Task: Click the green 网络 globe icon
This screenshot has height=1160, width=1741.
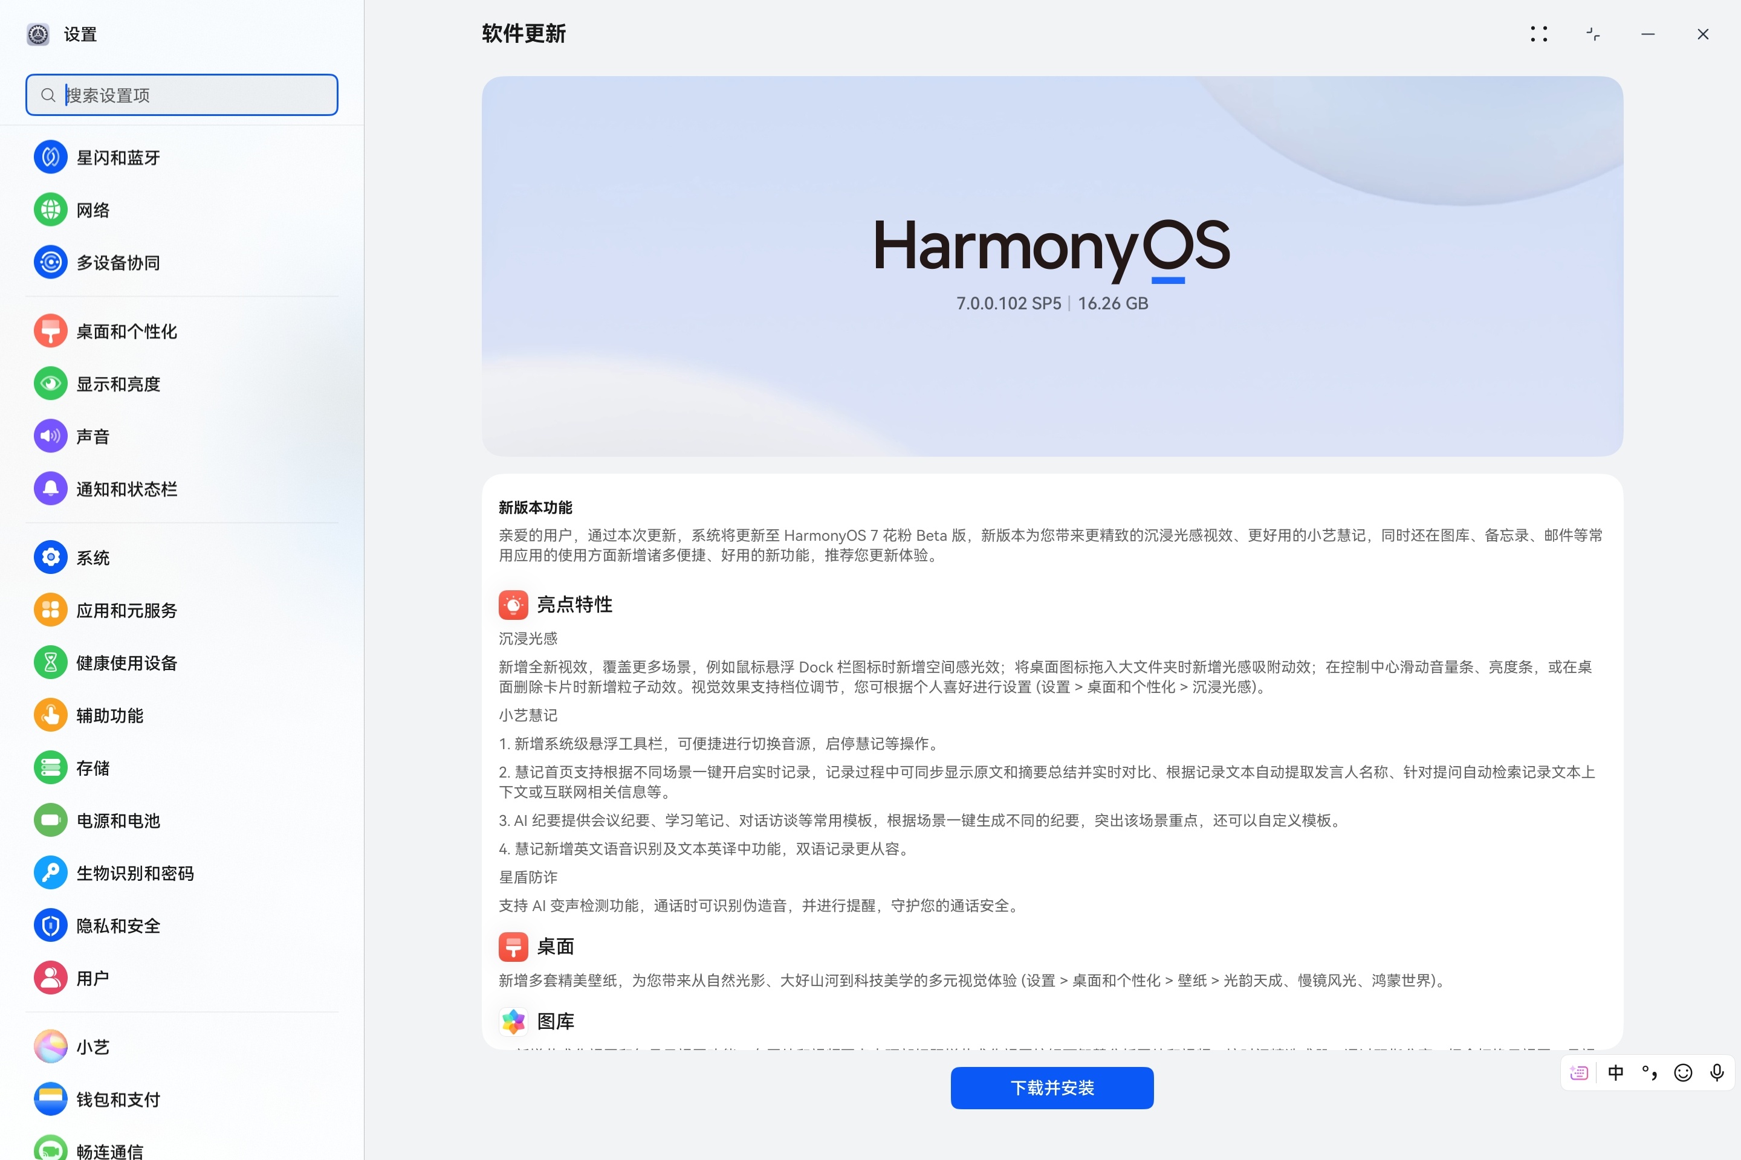Action: click(50, 210)
